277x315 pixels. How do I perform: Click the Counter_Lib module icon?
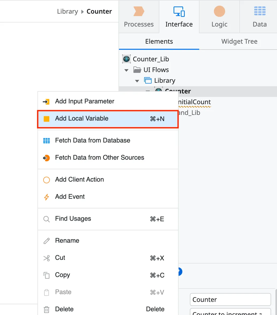(126, 59)
